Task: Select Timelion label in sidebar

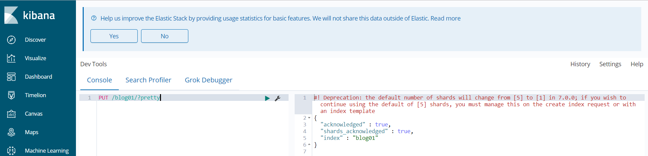Action: pyautogui.click(x=35, y=95)
